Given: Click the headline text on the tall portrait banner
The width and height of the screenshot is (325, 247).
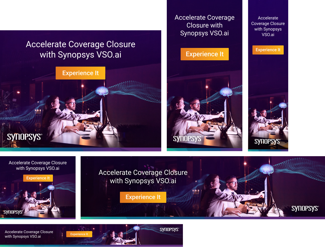Looking at the screenshot, I should point(205,25).
